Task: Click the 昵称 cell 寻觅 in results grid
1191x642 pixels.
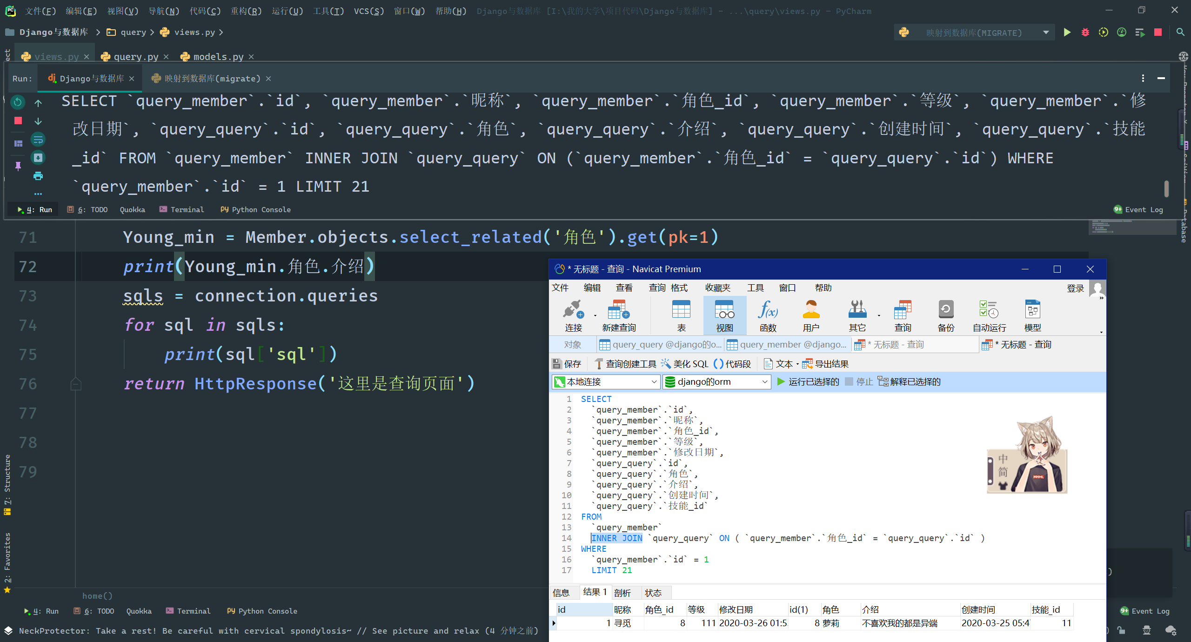Action: (622, 623)
